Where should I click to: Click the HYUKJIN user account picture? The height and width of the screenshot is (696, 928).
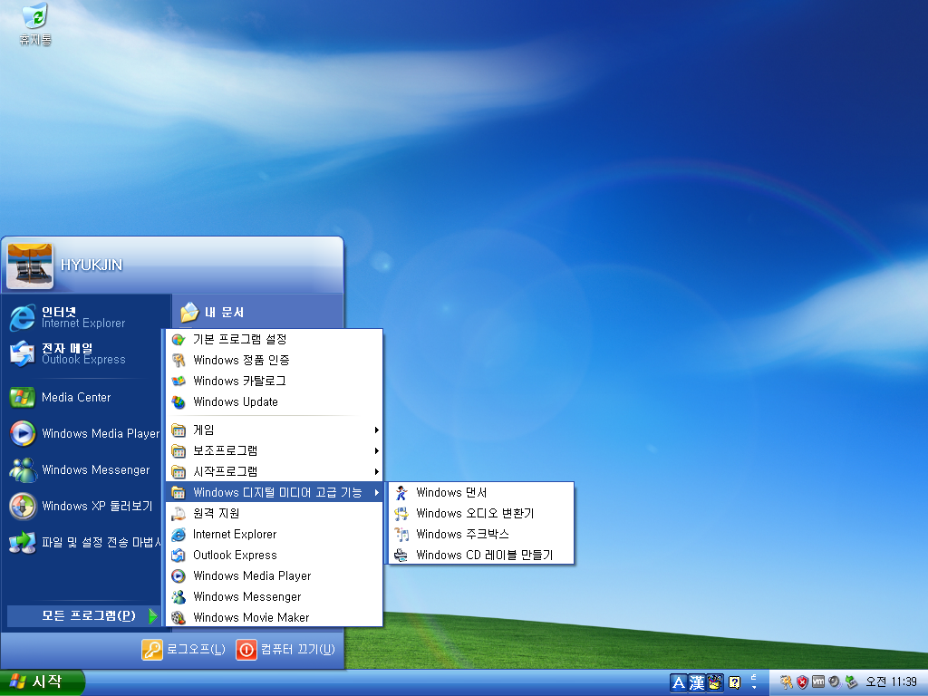30,266
